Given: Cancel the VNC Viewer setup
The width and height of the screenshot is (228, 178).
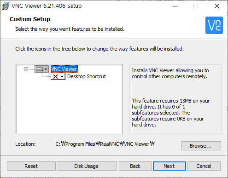Looking at the screenshot, I should click(204, 166).
